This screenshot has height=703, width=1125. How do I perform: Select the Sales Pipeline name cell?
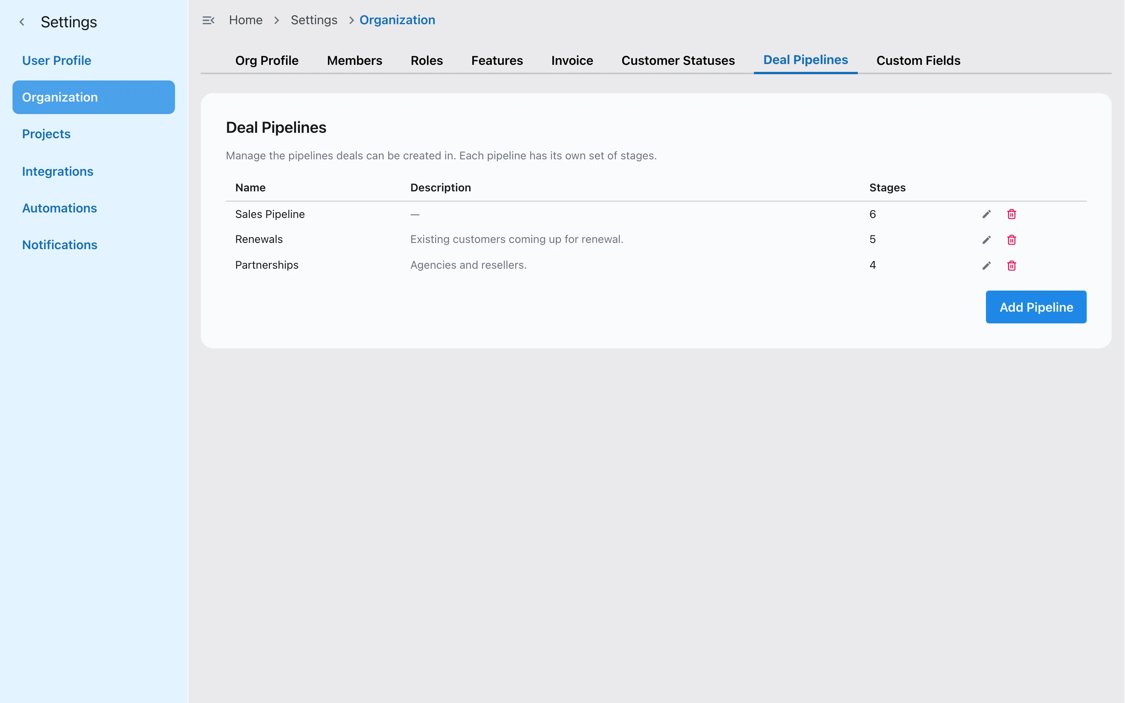[270, 214]
